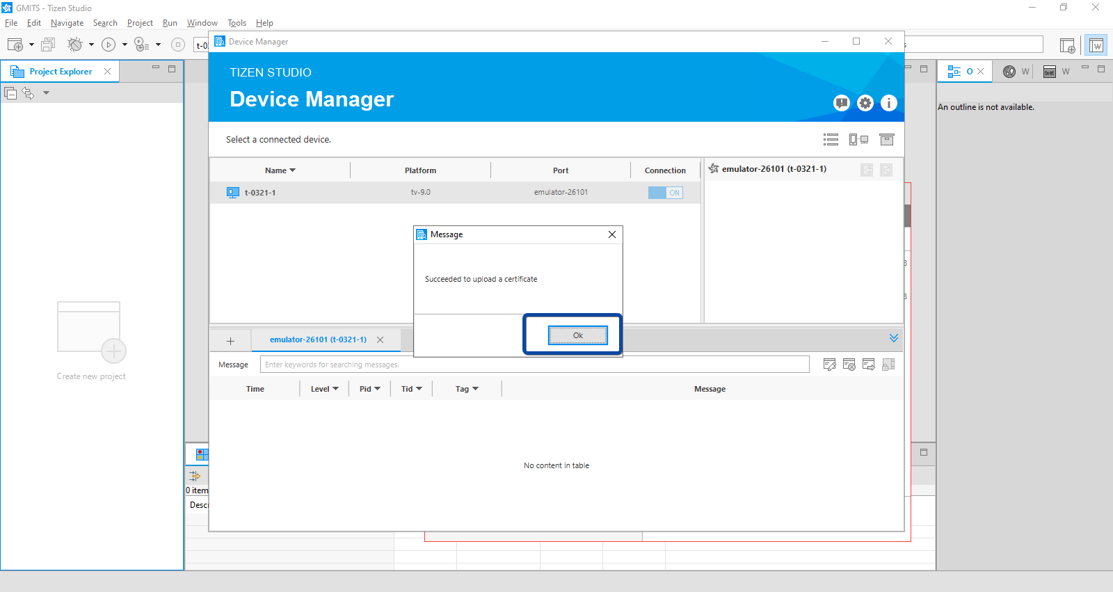Click the Web perspective toolbar icon
Image resolution: width=1113 pixels, height=592 pixels.
tap(1096, 46)
